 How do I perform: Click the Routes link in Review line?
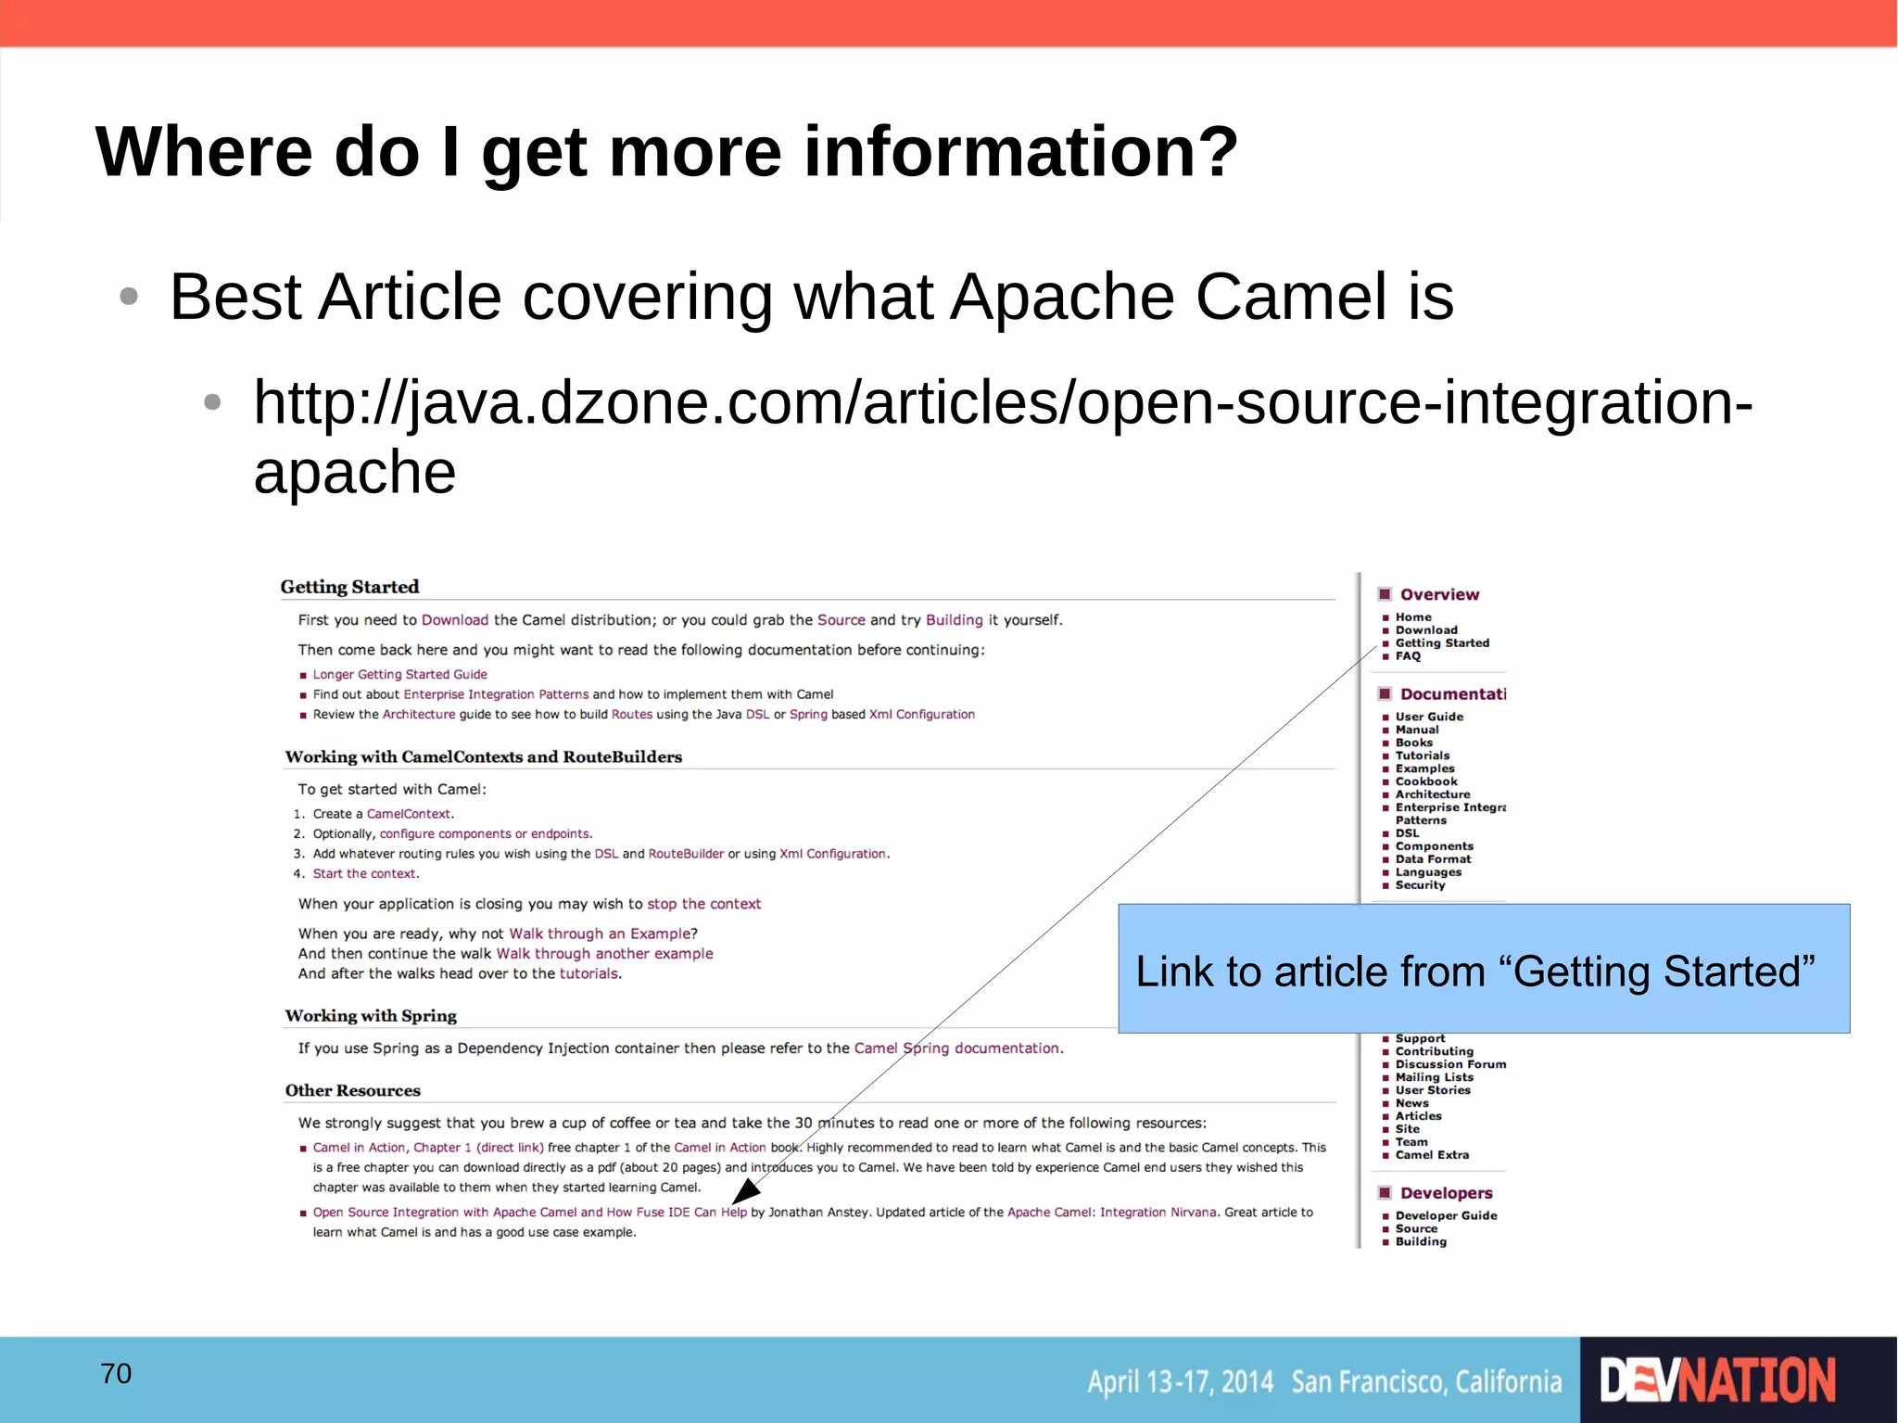click(632, 715)
